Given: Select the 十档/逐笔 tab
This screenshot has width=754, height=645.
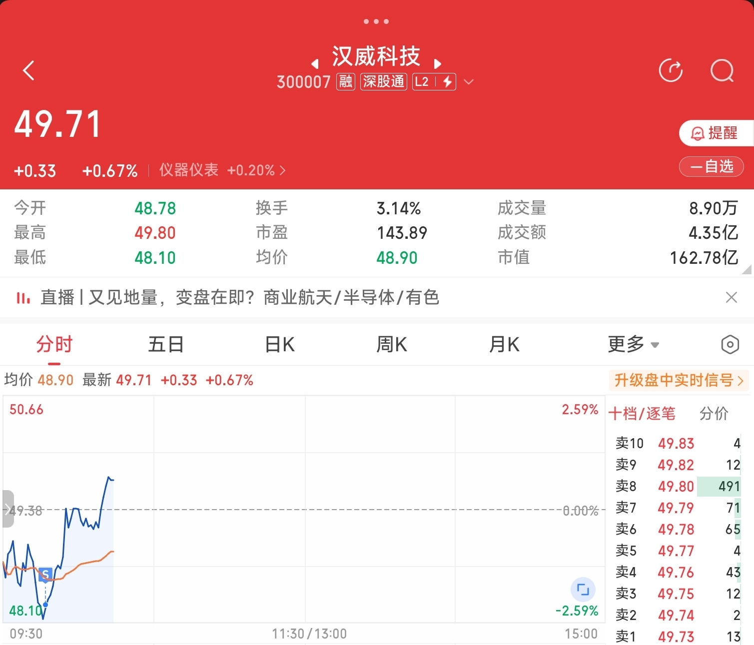Looking at the screenshot, I should [x=642, y=414].
